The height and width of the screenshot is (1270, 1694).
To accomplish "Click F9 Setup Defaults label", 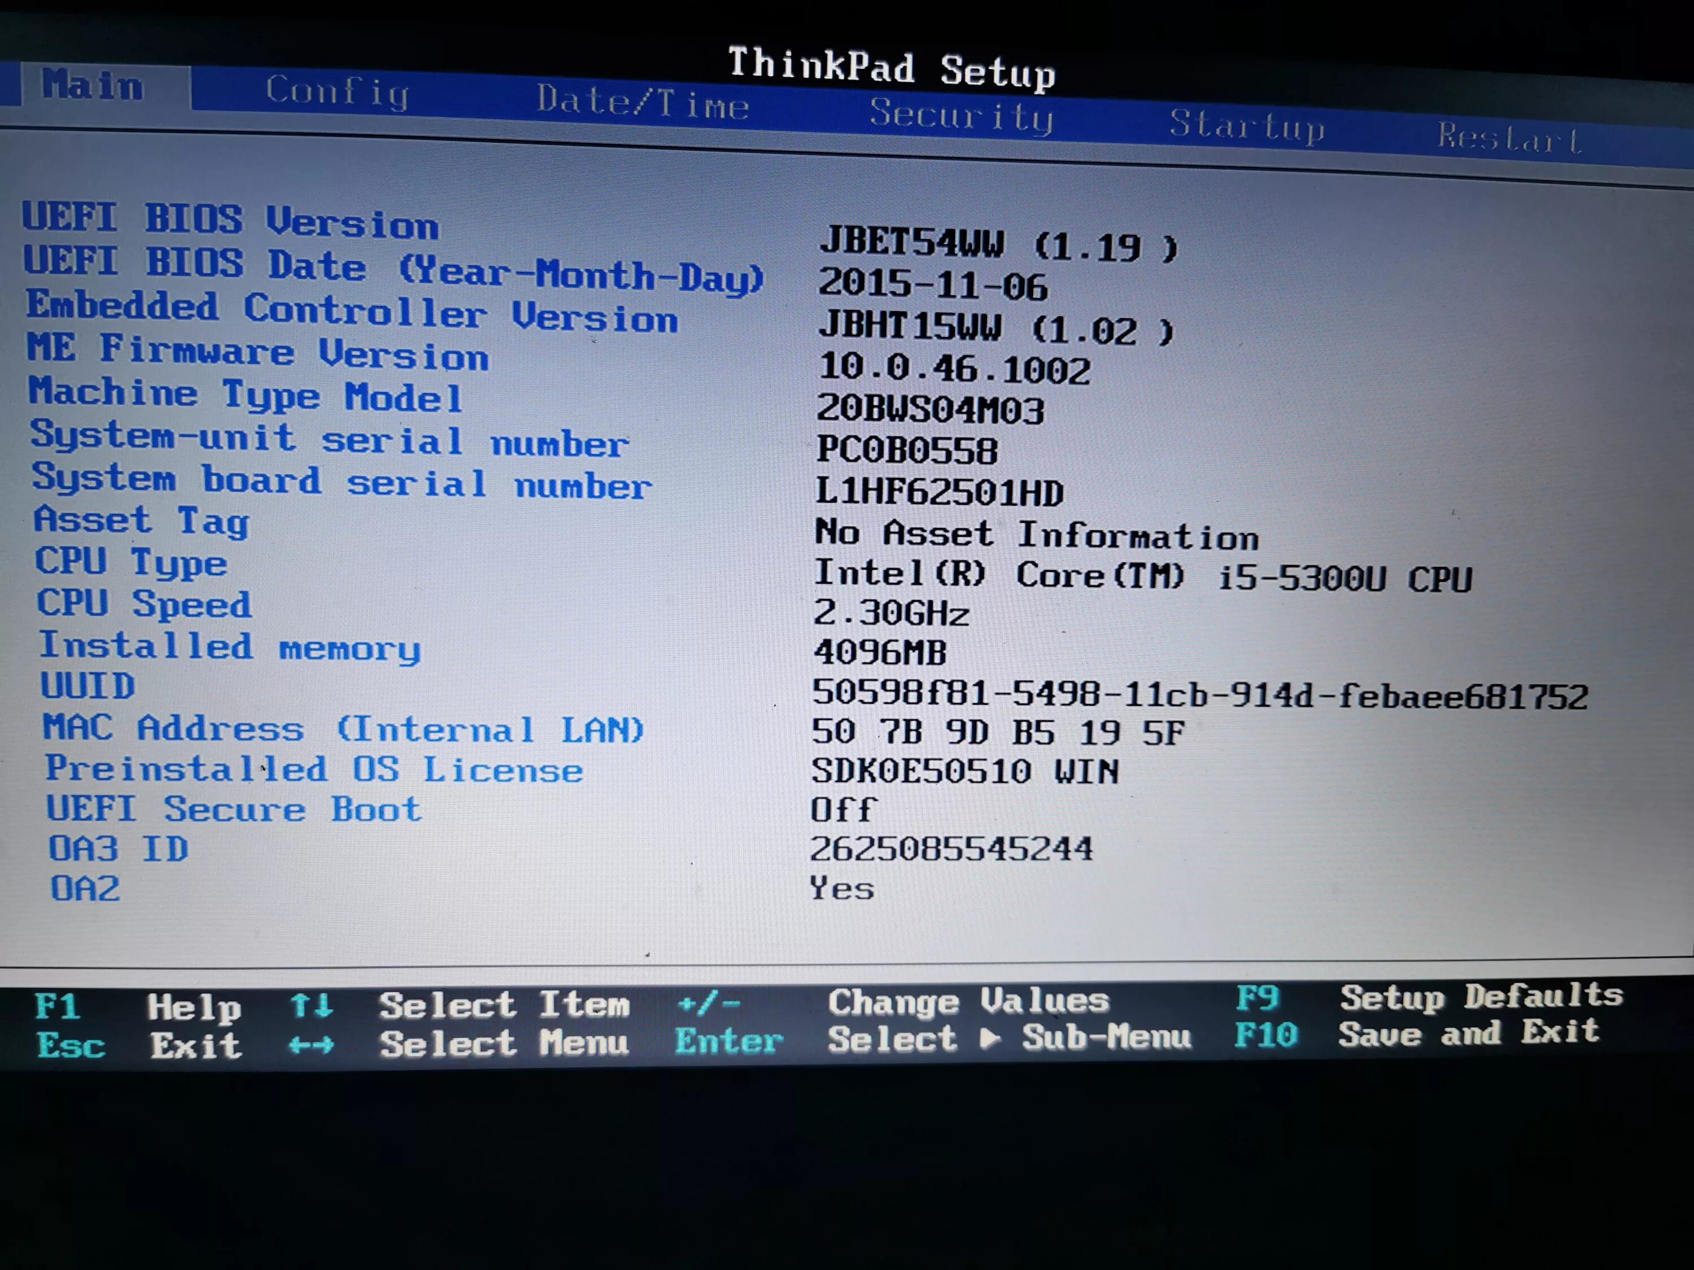I will click(x=1257, y=999).
